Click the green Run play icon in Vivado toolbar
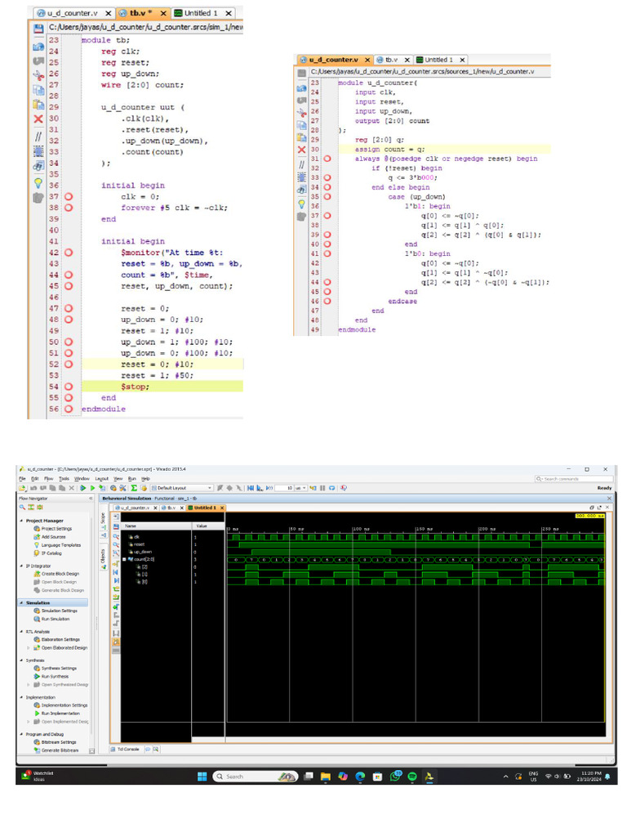627x837 pixels. 92,488
